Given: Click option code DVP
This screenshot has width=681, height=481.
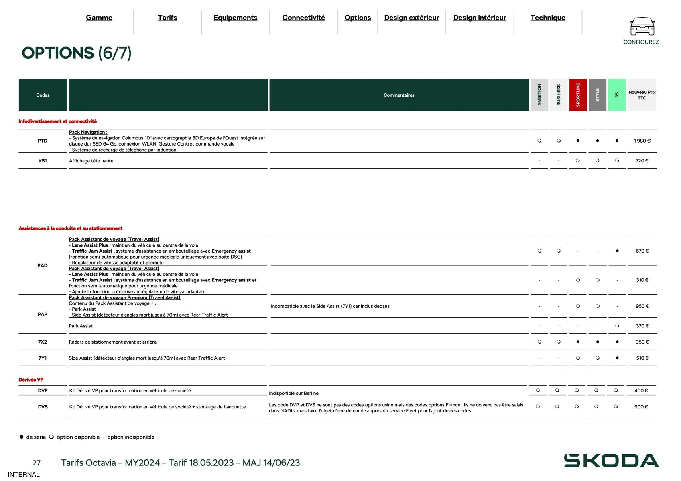Looking at the screenshot, I should (x=43, y=390).
